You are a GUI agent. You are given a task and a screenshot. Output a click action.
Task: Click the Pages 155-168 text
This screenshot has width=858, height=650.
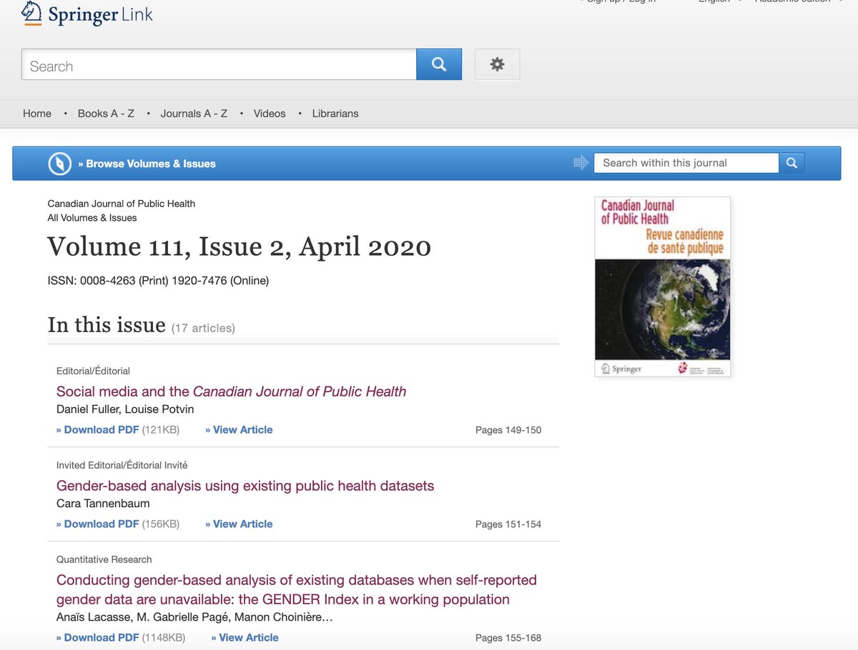(508, 638)
